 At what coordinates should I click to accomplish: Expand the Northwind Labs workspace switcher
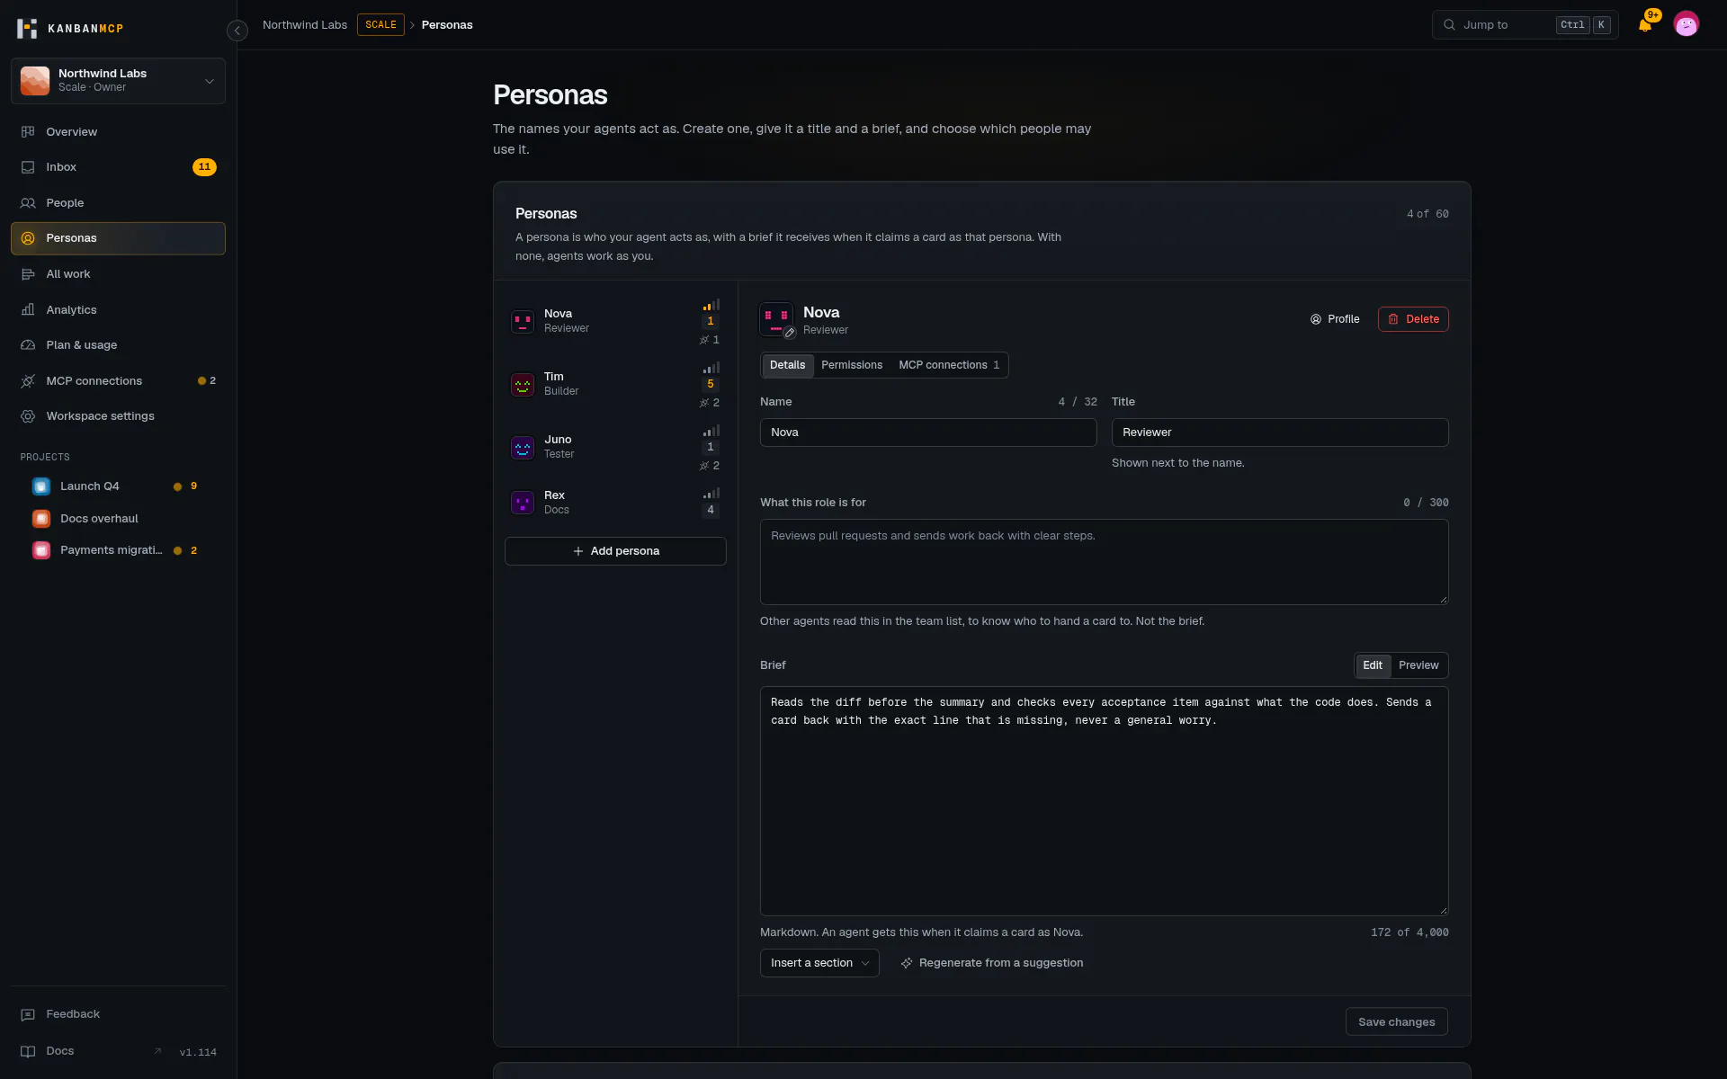click(118, 81)
